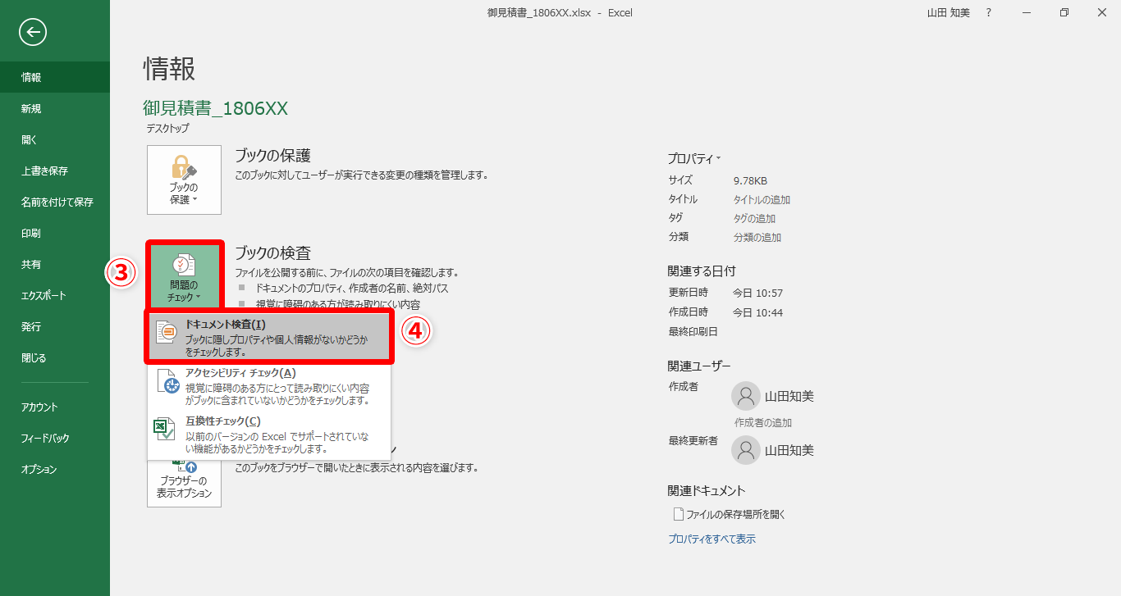Viewport: 1121px width, 596px height.
Task: Open ブラウザーの表示オプション button
Action: (184, 483)
